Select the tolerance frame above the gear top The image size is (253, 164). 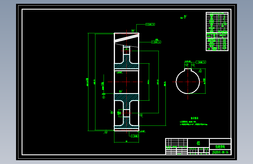click(150, 25)
